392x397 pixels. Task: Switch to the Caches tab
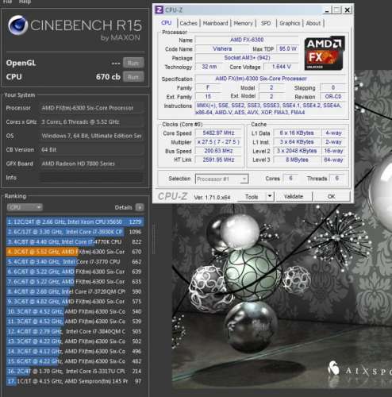pos(188,23)
